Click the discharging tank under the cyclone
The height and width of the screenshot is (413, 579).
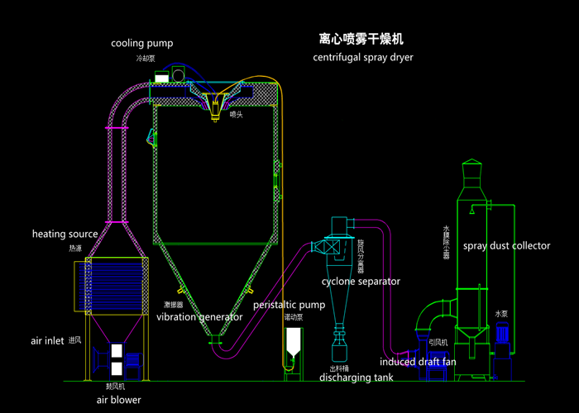click(340, 347)
